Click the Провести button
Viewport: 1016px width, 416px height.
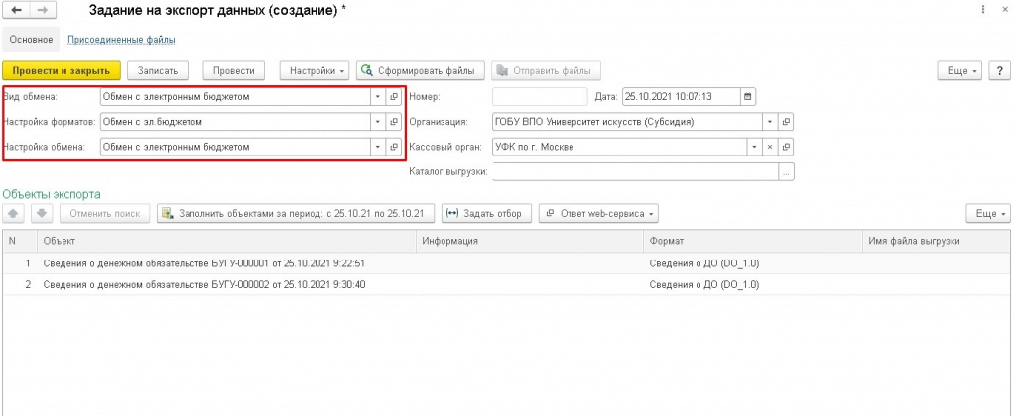(234, 70)
